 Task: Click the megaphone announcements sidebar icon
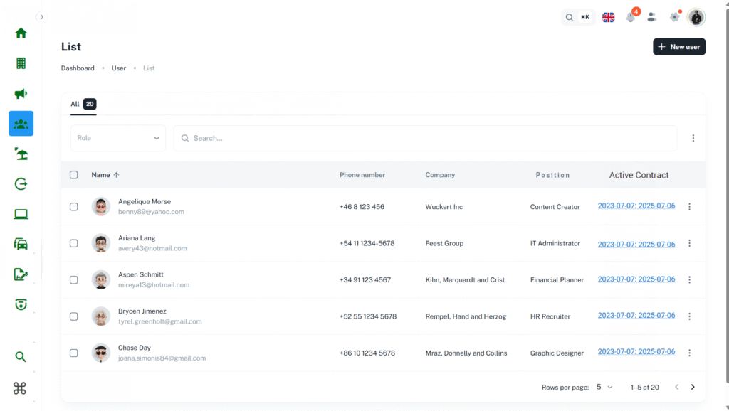[21, 94]
